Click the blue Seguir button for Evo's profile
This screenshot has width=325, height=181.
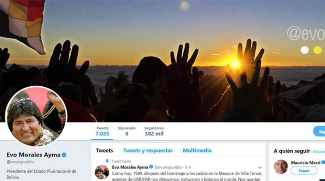[x=319, y=131]
